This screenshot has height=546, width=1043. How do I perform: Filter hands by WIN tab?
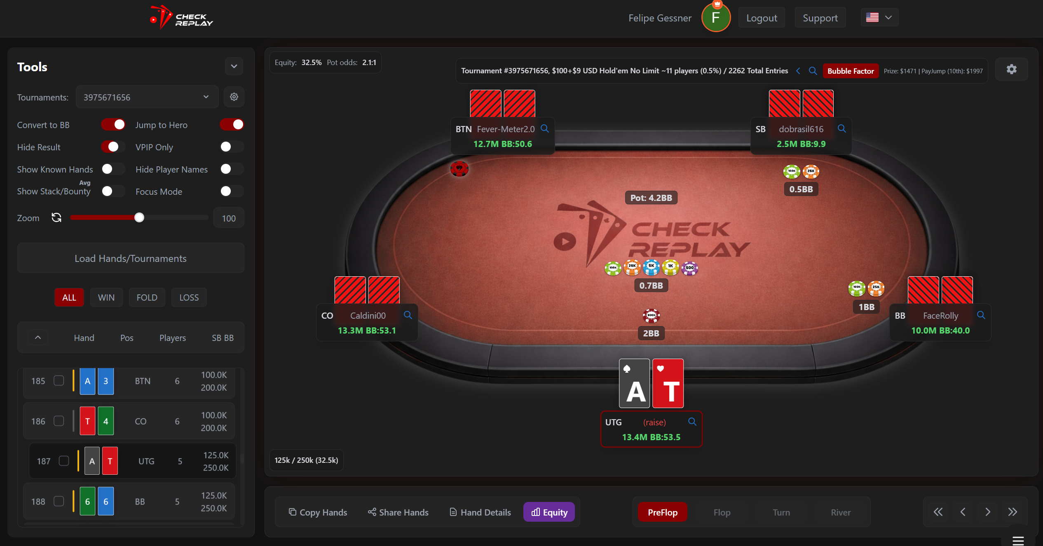[x=106, y=297]
